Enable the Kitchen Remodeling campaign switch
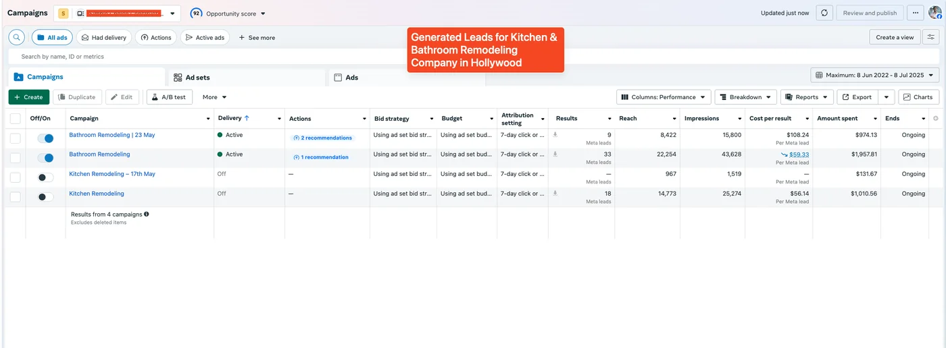Screen dimensions: 946x348 [x=45, y=197]
